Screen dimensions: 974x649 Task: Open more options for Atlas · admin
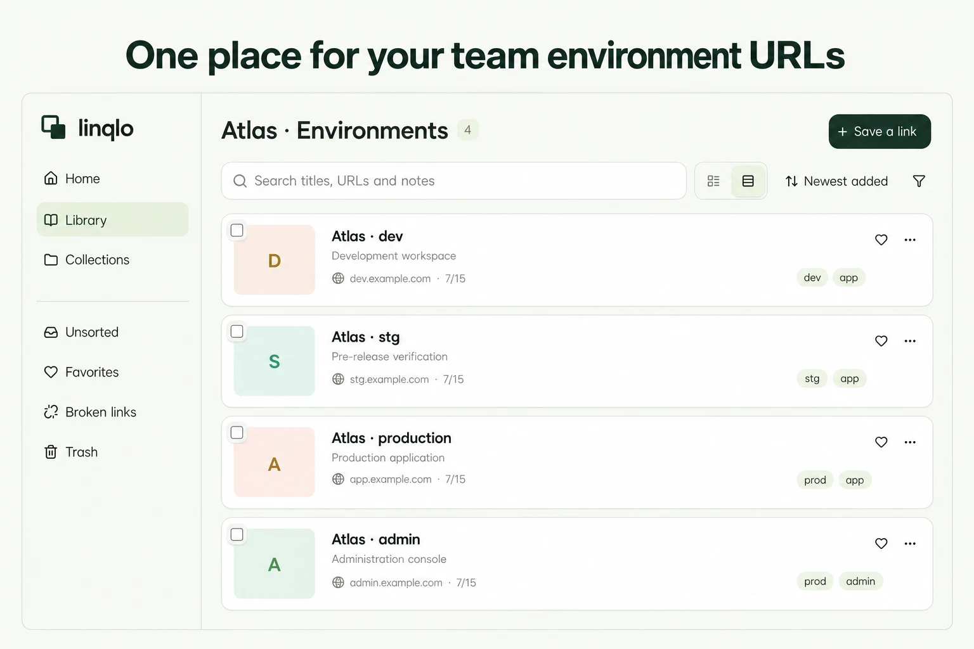pos(910,543)
